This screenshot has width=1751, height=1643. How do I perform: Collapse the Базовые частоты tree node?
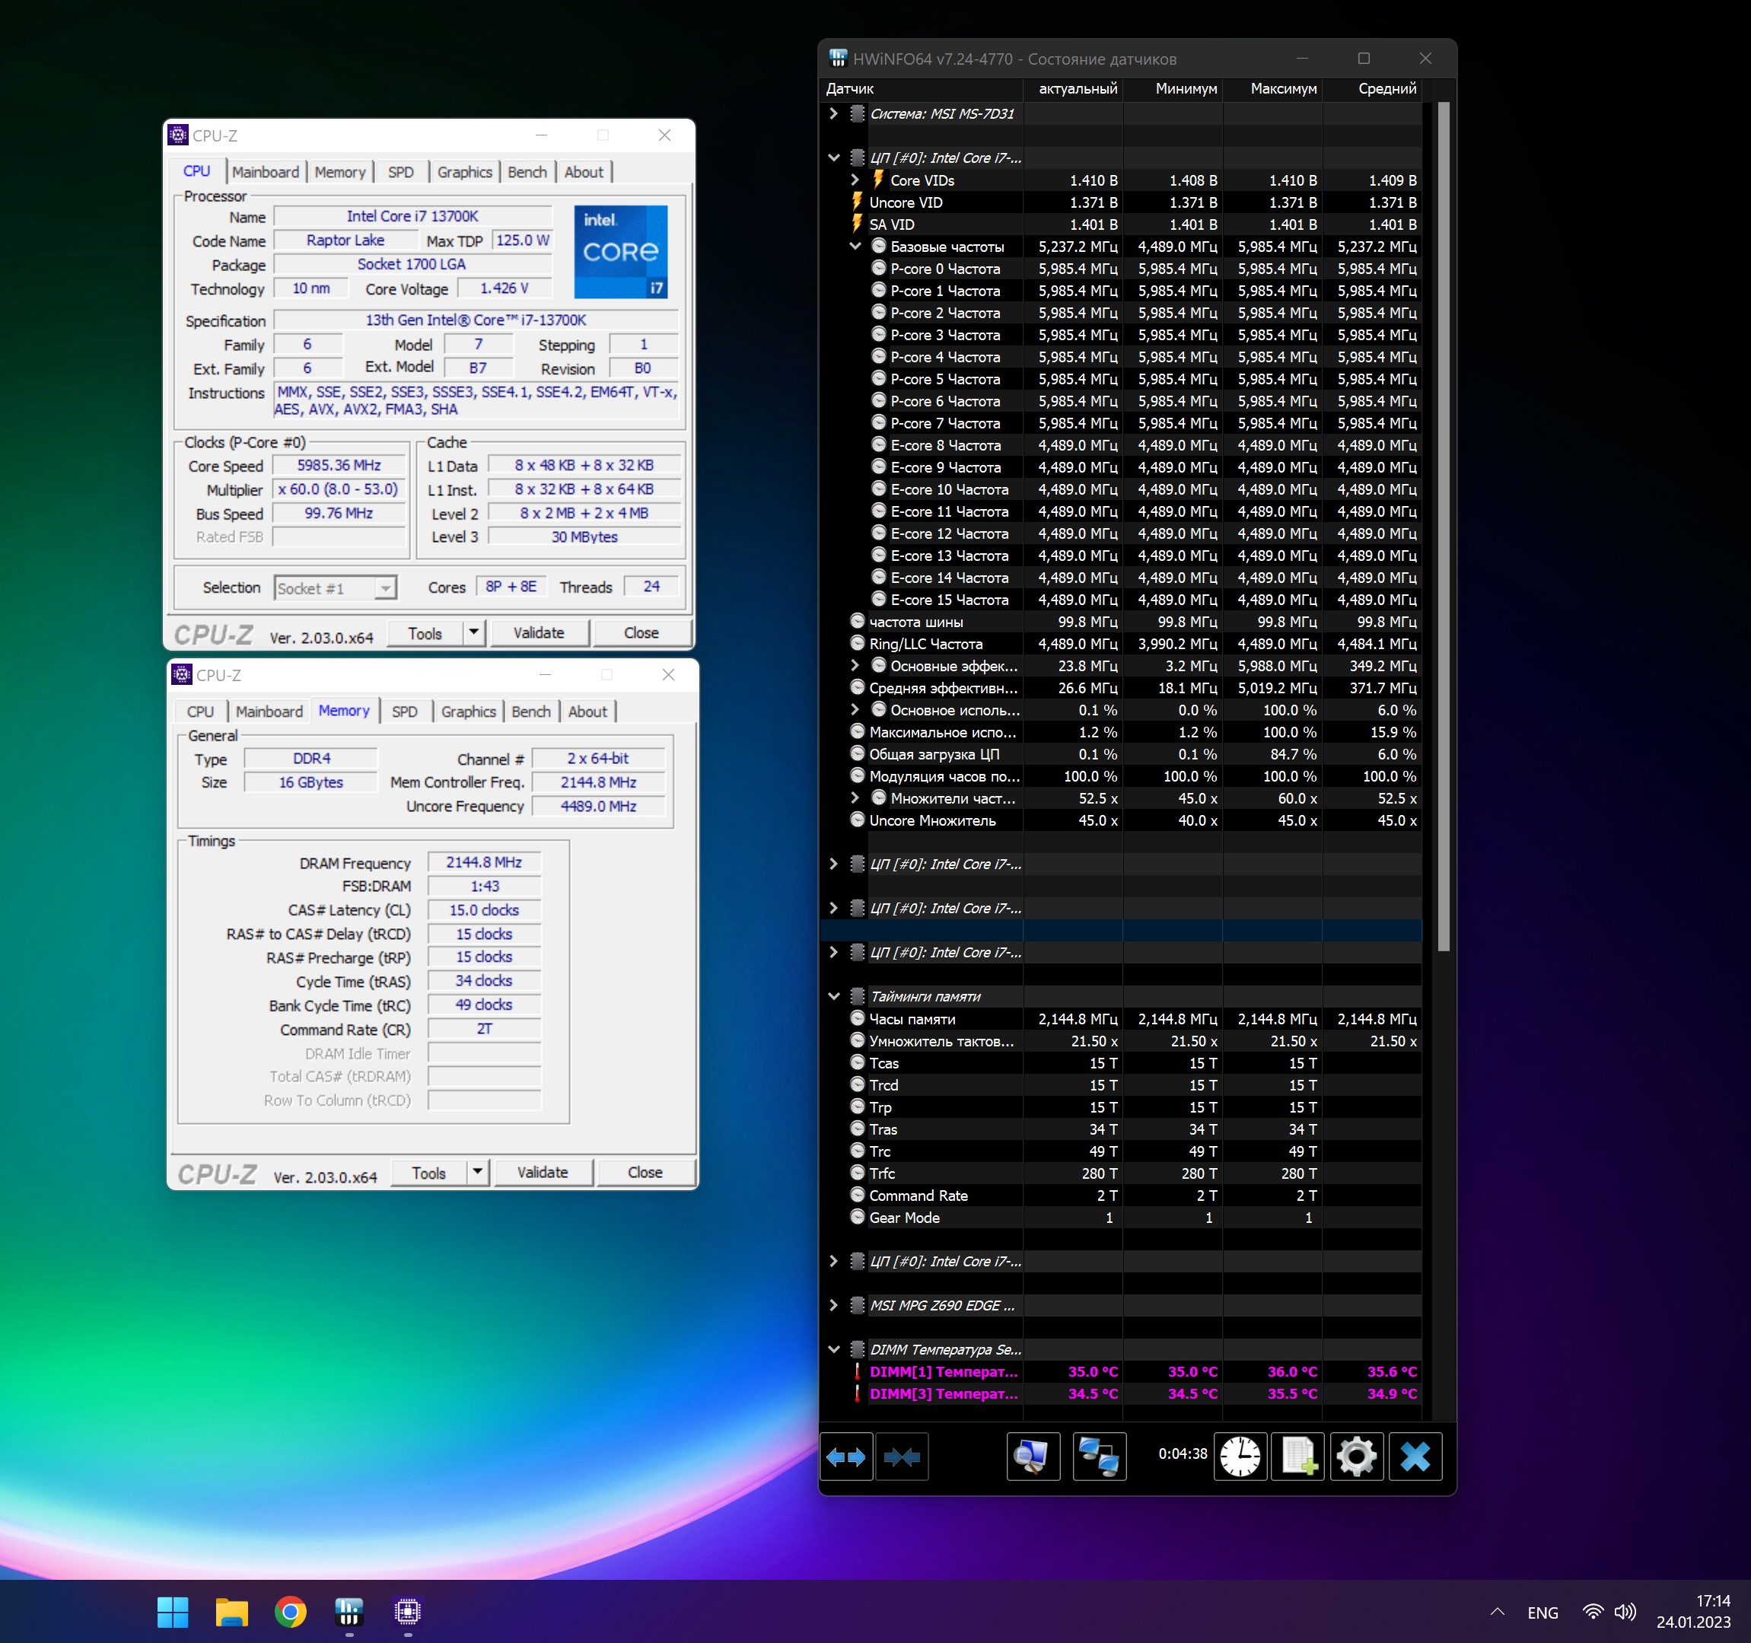[x=855, y=247]
